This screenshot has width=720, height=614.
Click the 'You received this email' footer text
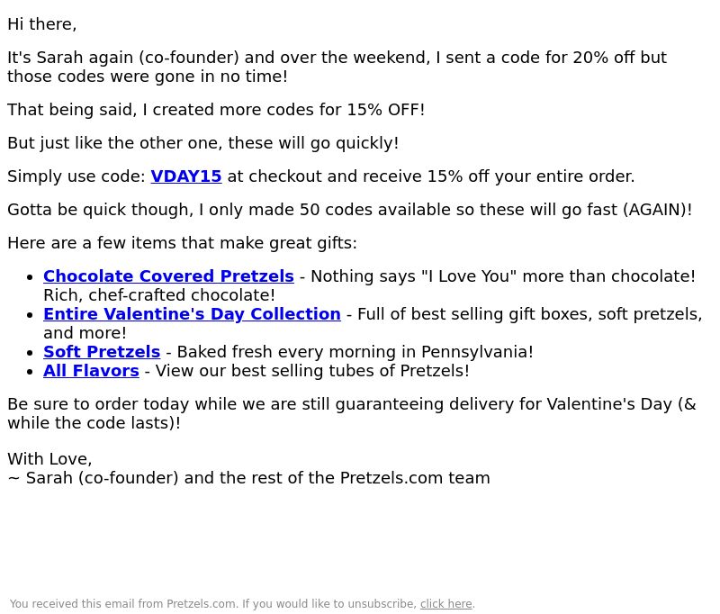point(213,604)
